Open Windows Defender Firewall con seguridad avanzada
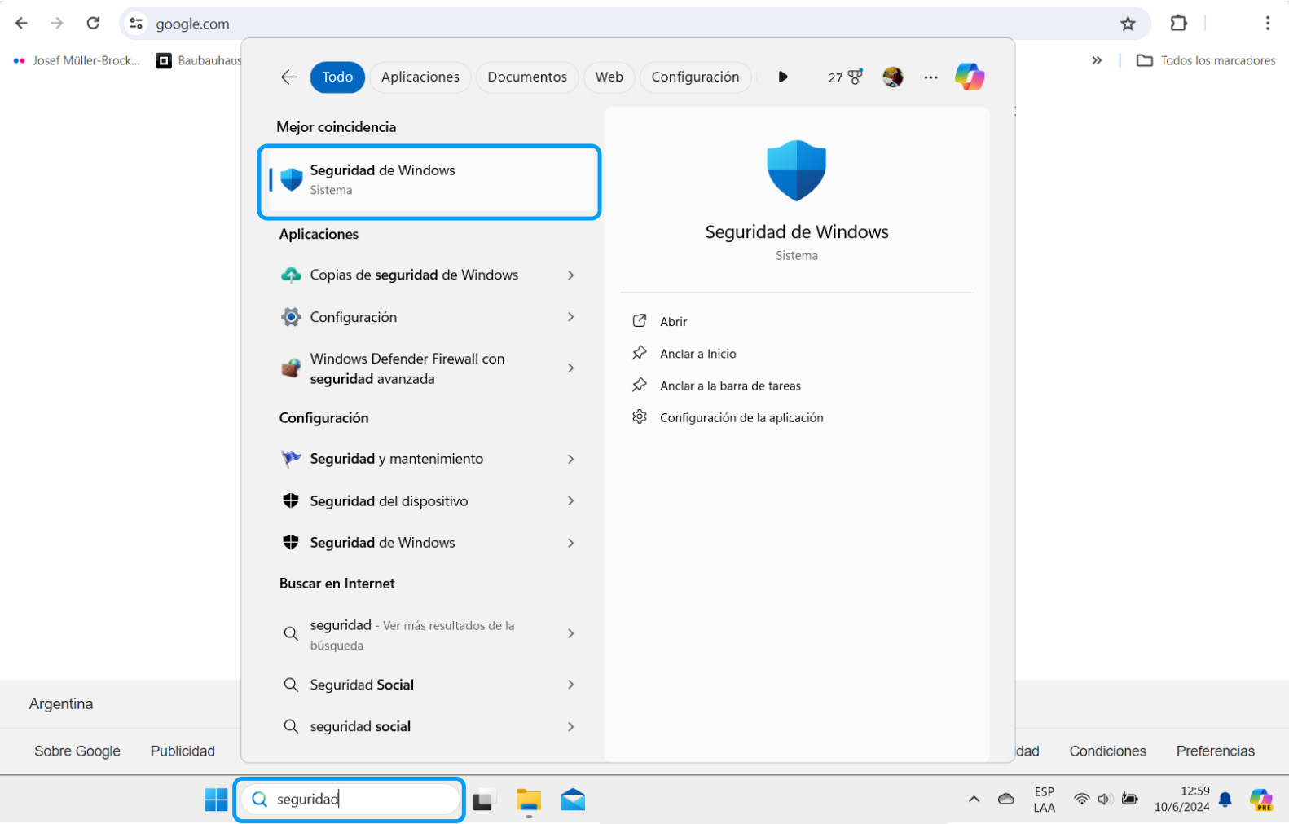This screenshot has height=824, width=1289. tap(407, 368)
